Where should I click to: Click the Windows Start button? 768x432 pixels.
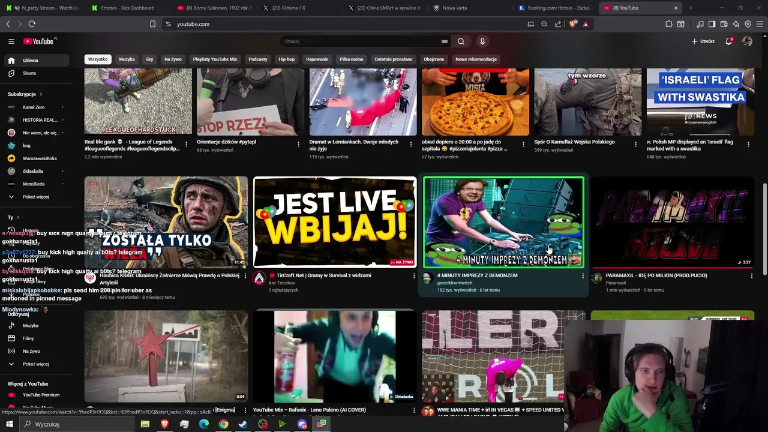tap(9, 424)
